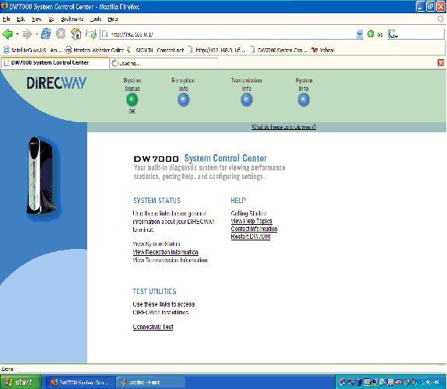Screen dimensions: 447x389
Task: Open the DW7000 System Con... bookmark
Action: point(279,50)
